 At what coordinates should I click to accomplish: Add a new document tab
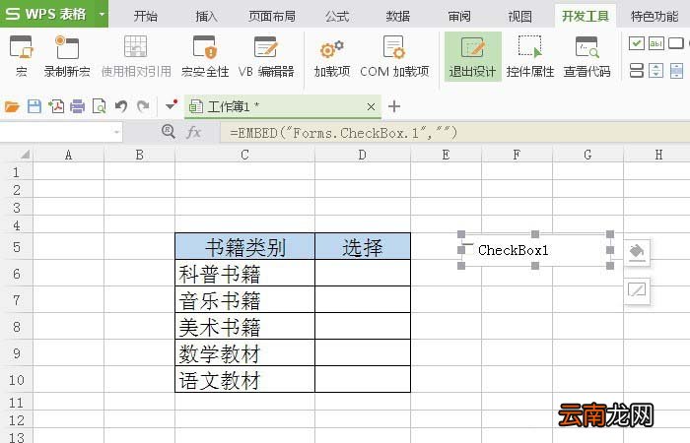click(394, 106)
